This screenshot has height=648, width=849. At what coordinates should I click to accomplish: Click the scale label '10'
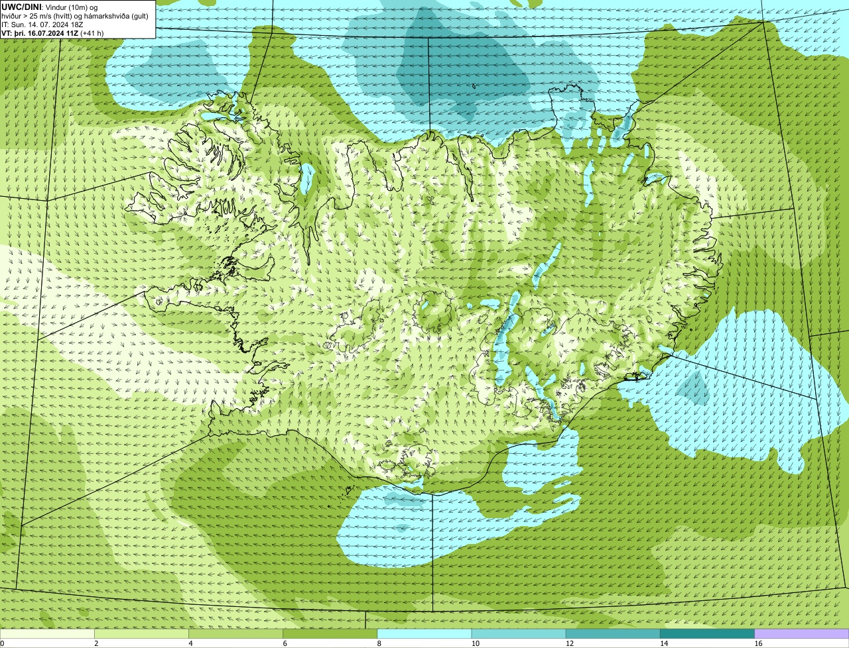click(x=475, y=643)
